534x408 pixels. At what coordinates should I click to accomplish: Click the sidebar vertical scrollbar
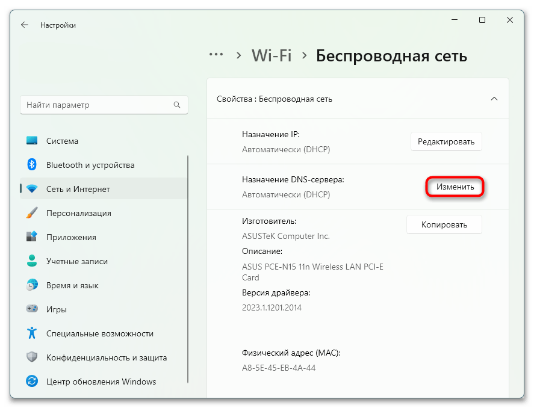click(188, 269)
